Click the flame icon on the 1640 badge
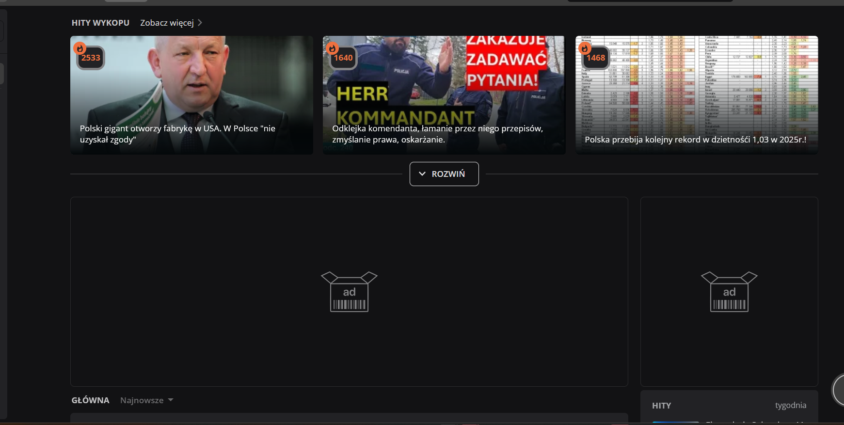 click(332, 48)
